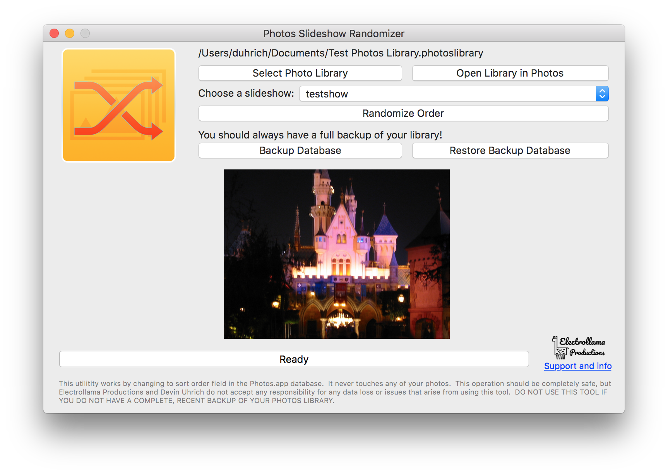Viewport: 668px width, 475px height.
Task: Click the Electrollama Productions logo
Action: [x=578, y=347]
